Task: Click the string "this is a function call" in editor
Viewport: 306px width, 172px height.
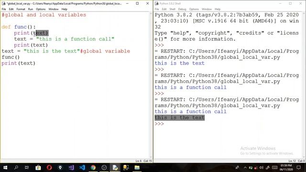Action: click(x=75, y=39)
